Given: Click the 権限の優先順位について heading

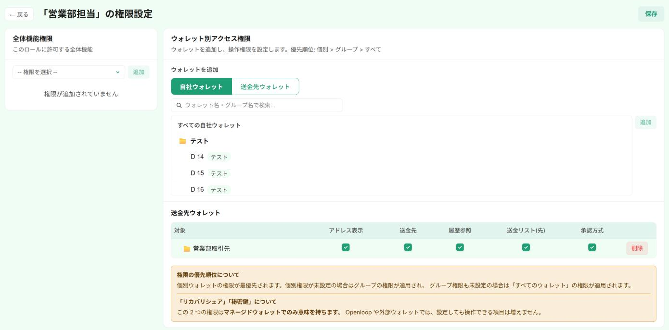Looking at the screenshot, I should tap(208, 275).
